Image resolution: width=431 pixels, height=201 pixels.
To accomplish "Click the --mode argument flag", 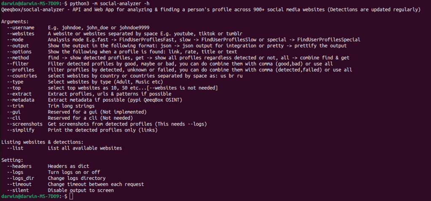I will (16, 39).
